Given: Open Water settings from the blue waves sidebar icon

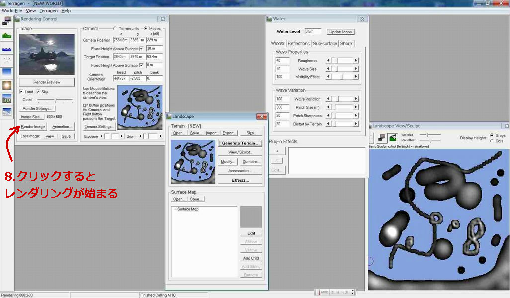Looking at the screenshot, I should coord(7,49).
